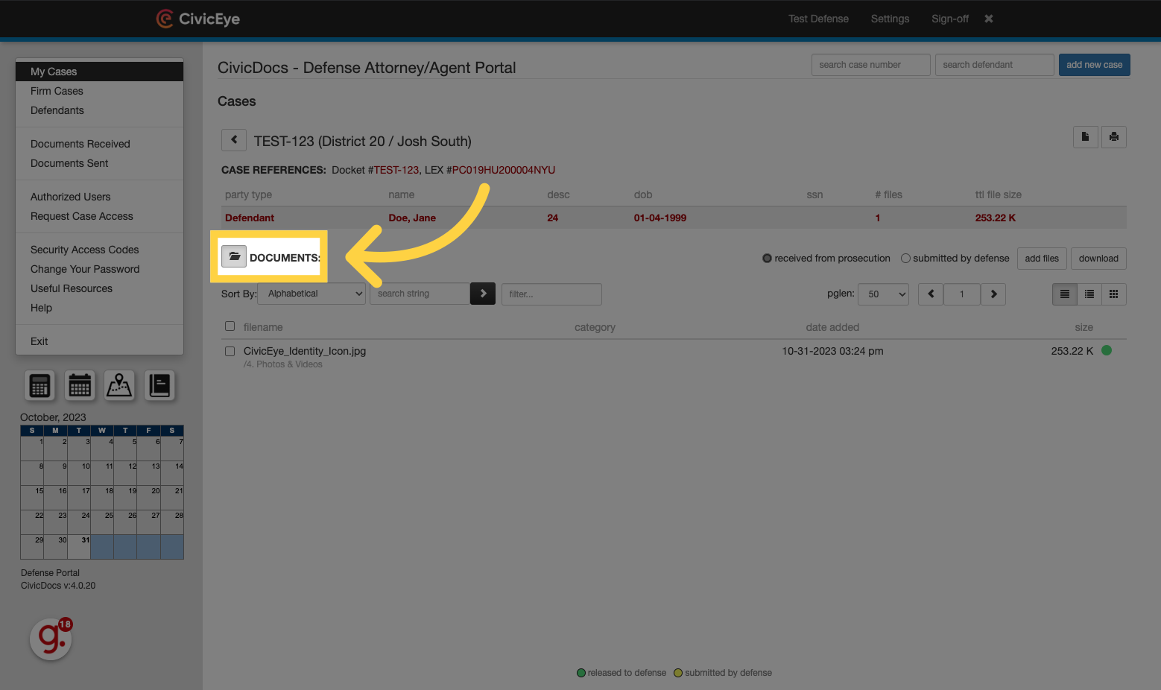Focus the search defendant field

click(994, 65)
